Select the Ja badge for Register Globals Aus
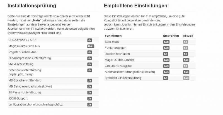The image size is (223, 115). tap(89, 52)
